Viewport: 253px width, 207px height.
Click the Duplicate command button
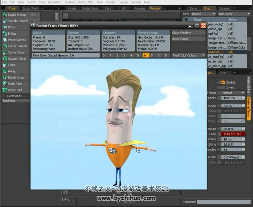(16, 101)
